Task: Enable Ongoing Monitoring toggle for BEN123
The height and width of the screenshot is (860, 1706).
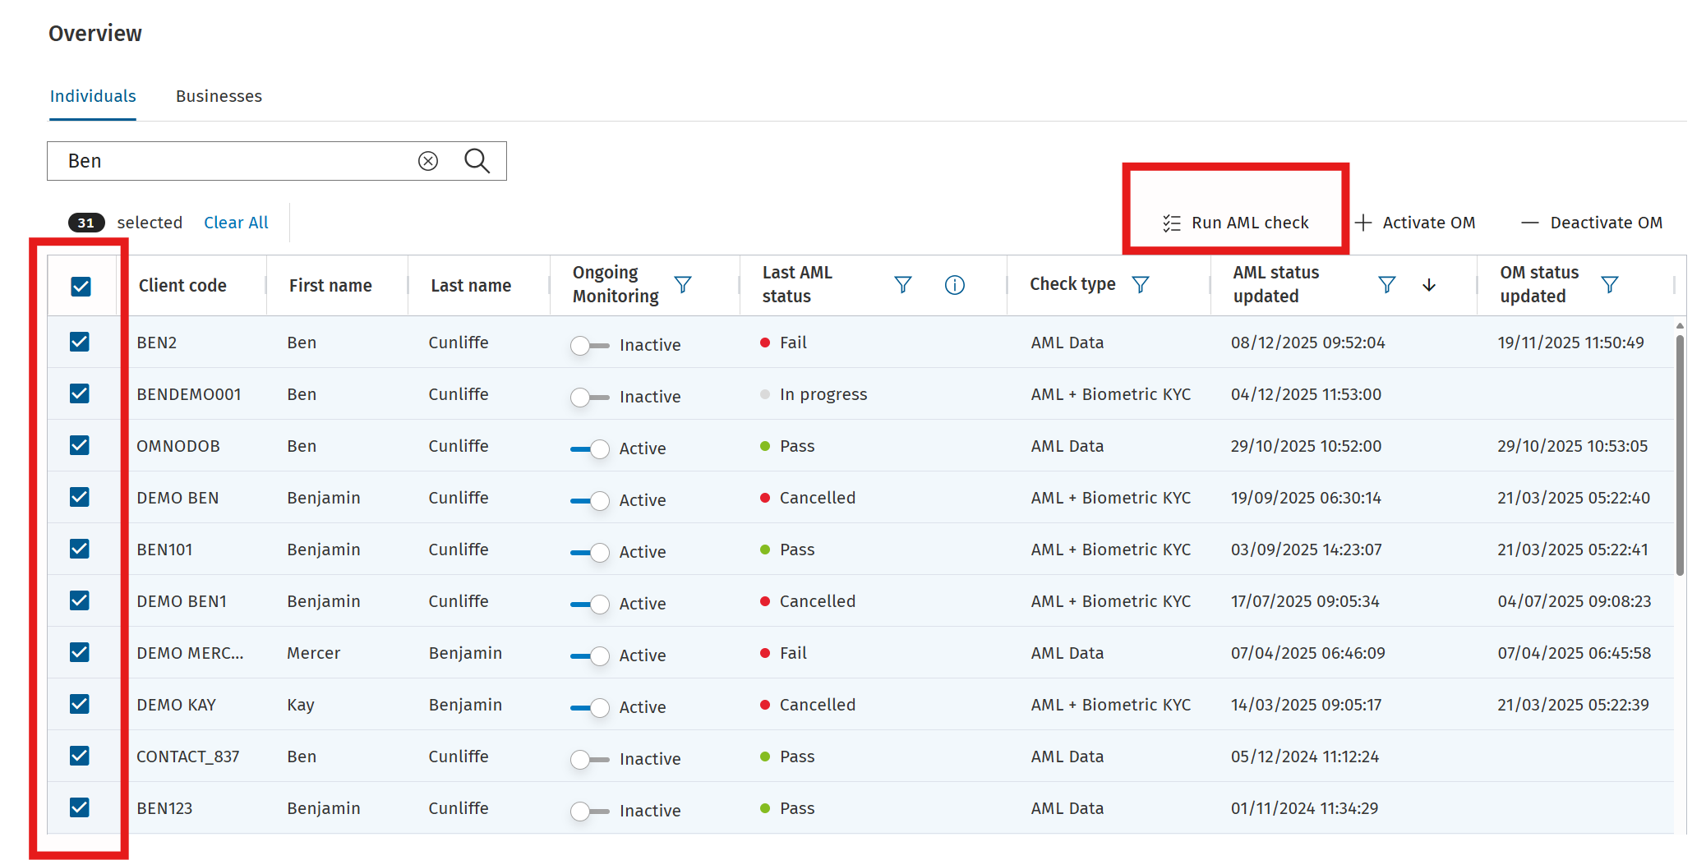Action: [590, 812]
